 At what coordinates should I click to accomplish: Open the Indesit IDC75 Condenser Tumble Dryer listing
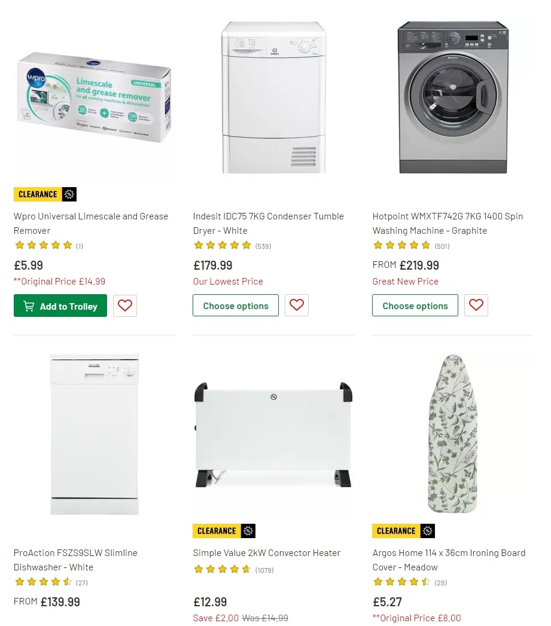tap(268, 223)
